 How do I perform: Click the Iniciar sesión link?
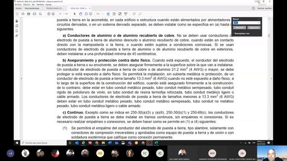(x=265, y=8)
